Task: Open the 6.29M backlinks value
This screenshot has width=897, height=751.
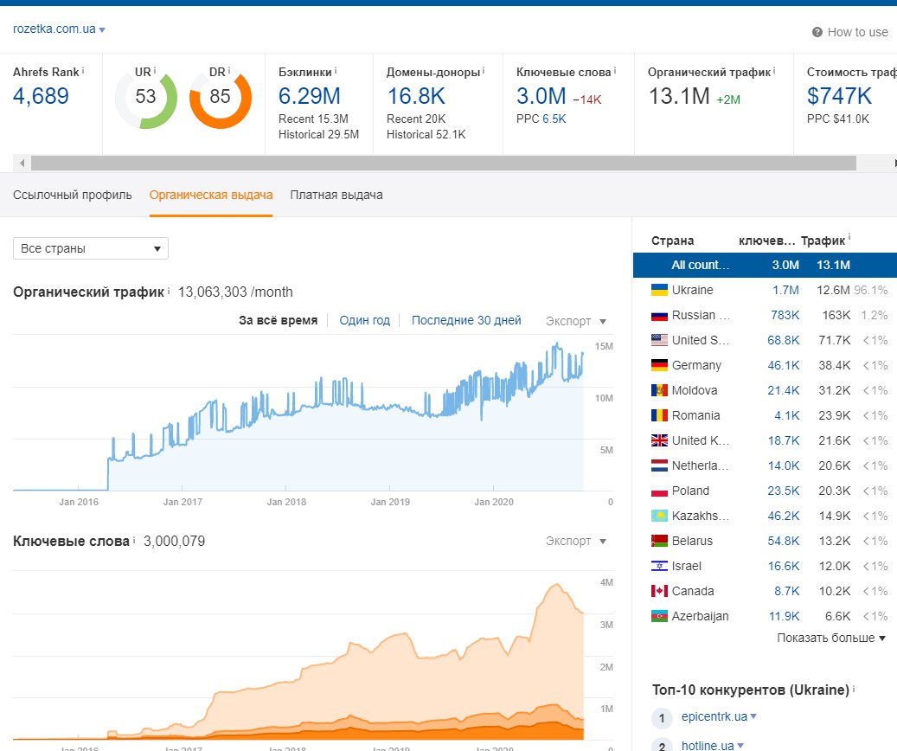Action: click(x=310, y=96)
